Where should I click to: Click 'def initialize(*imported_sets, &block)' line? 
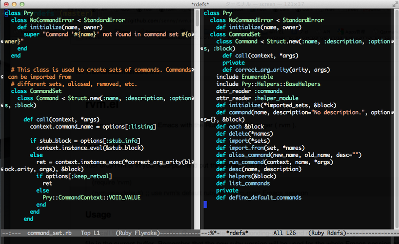pos(276,105)
